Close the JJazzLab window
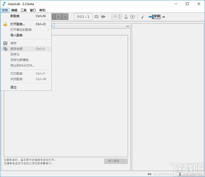The image size is (205, 177). pos(199,4)
